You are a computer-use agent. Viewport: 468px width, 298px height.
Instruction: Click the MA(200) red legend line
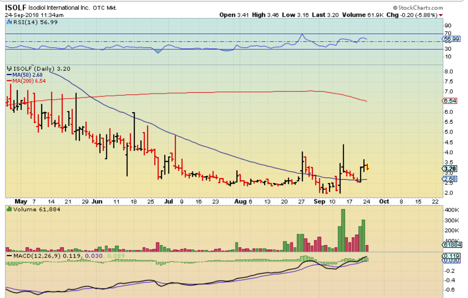9,81
